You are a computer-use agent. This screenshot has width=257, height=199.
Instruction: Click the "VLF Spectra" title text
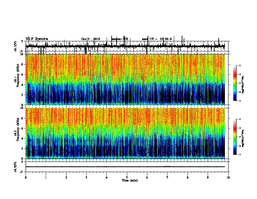pyautogui.click(x=37, y=39)
